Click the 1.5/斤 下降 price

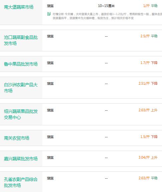149,137
